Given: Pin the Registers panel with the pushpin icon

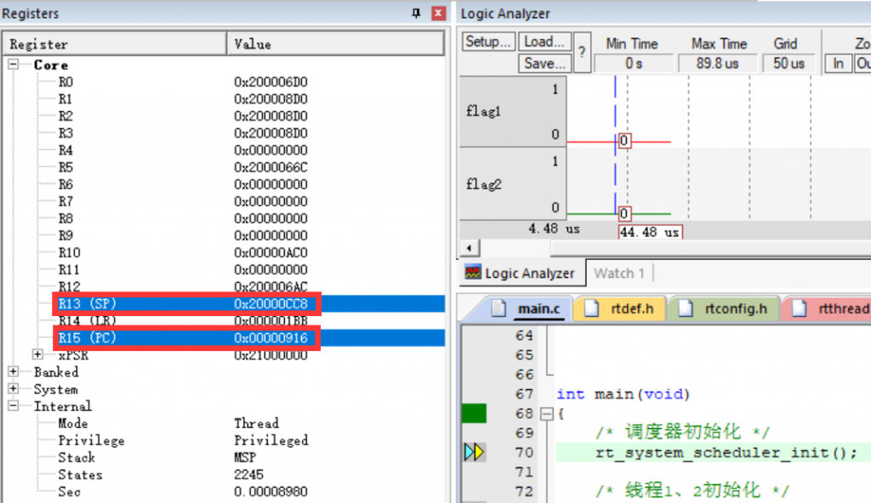Looking at the screenshot, I should pos(416,13).
